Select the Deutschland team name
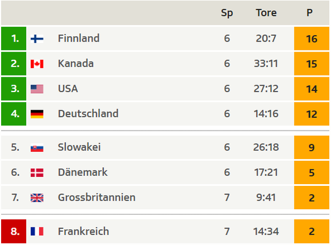 88,114
